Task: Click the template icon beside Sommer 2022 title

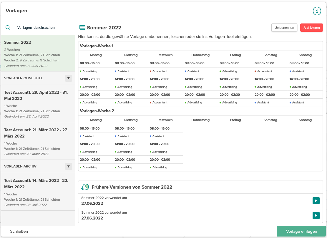Action: click(x=82, y=28)
